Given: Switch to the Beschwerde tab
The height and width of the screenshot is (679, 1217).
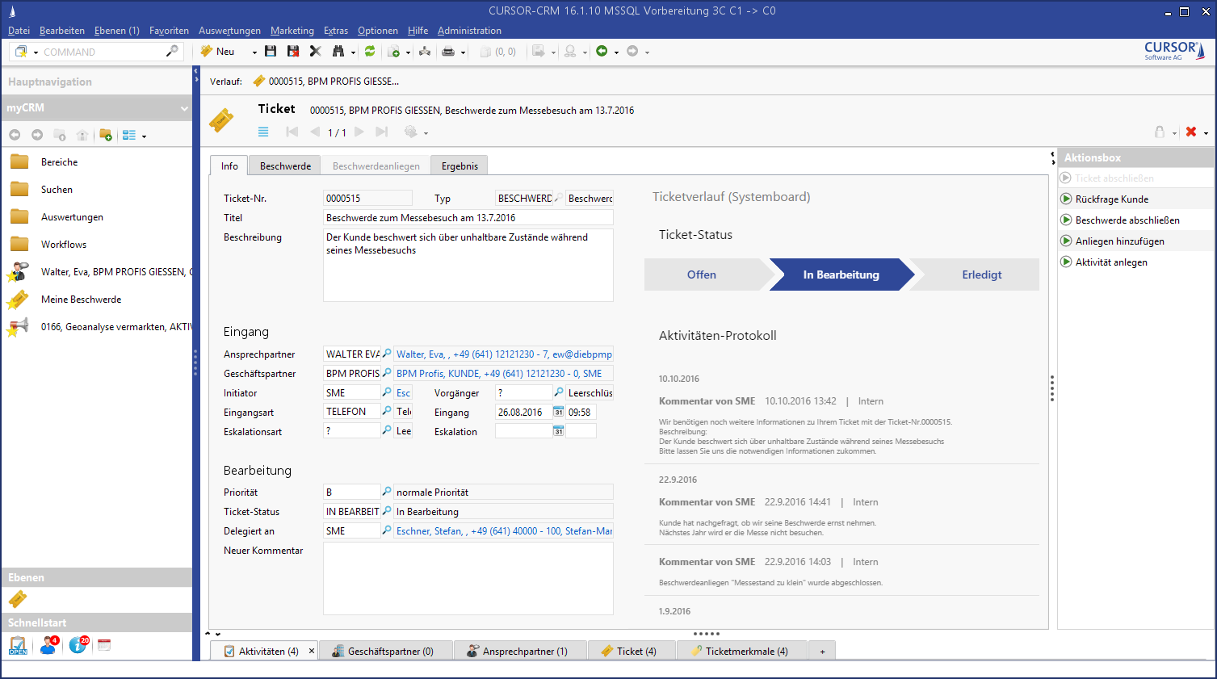Looking at the screenshot, I should (x=285, y=166).
